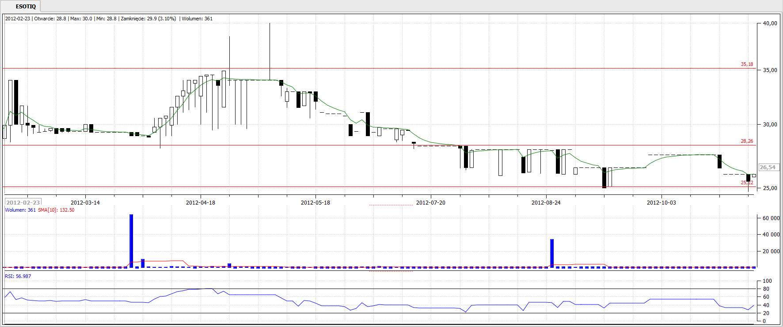Click the 2012-04-18 date axis label
This screenshot has width=783, height=327.
[200, 203]
